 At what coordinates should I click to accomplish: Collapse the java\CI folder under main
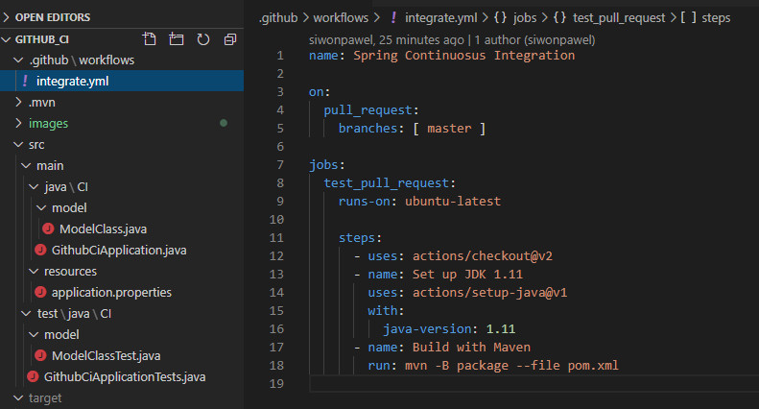coord(34,186)
